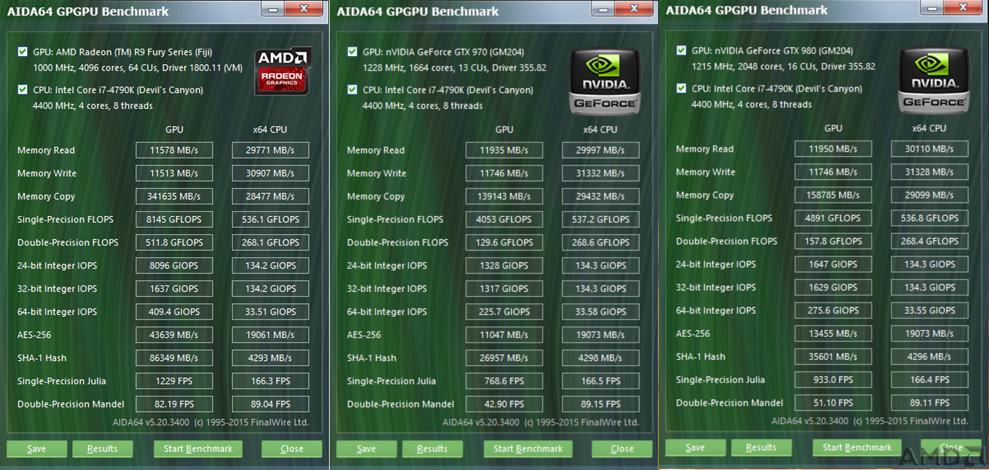Select the 30907 MB/s CPU Memory Write value

(x=270, y=173)
